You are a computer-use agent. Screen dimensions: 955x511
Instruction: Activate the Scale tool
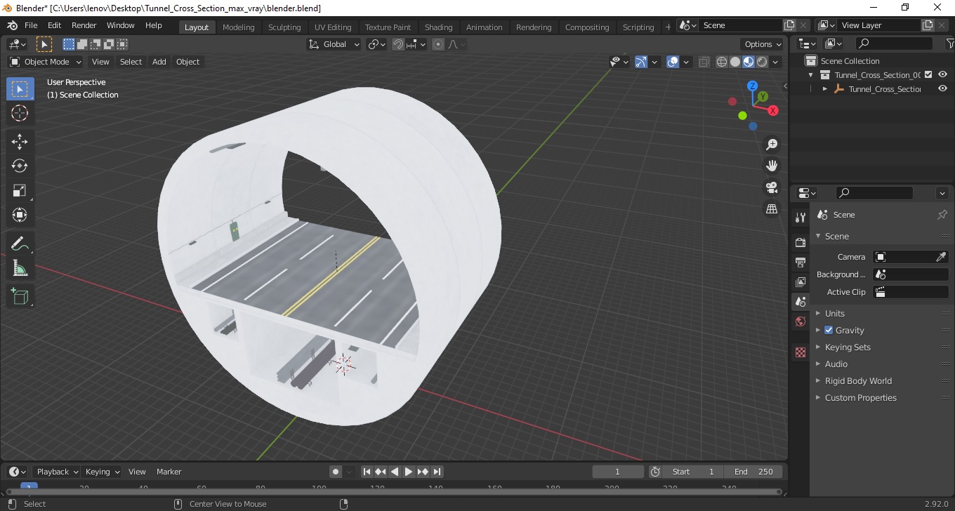[x=20, y=190]
